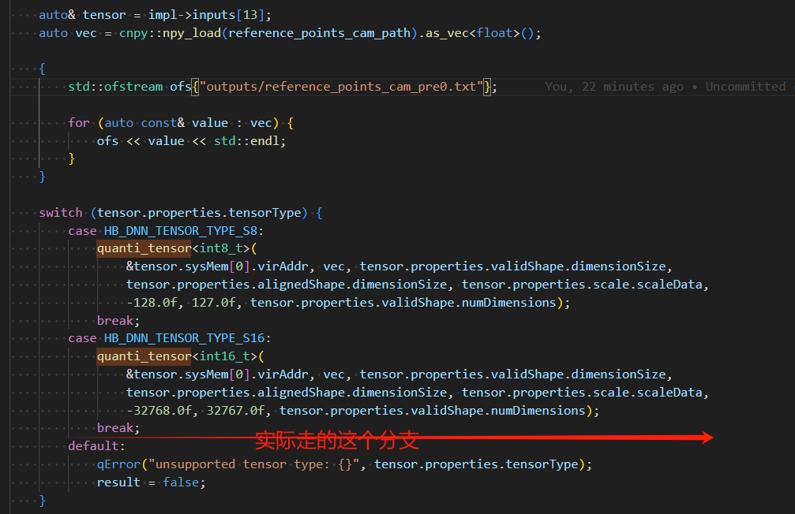Viewport: 795px width, 514px height.
Task: Click the inputs[13] index expression
Action: point(237,15)
